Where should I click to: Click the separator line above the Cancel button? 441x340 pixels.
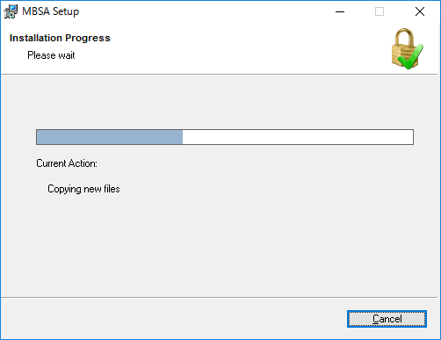point(220,297)
